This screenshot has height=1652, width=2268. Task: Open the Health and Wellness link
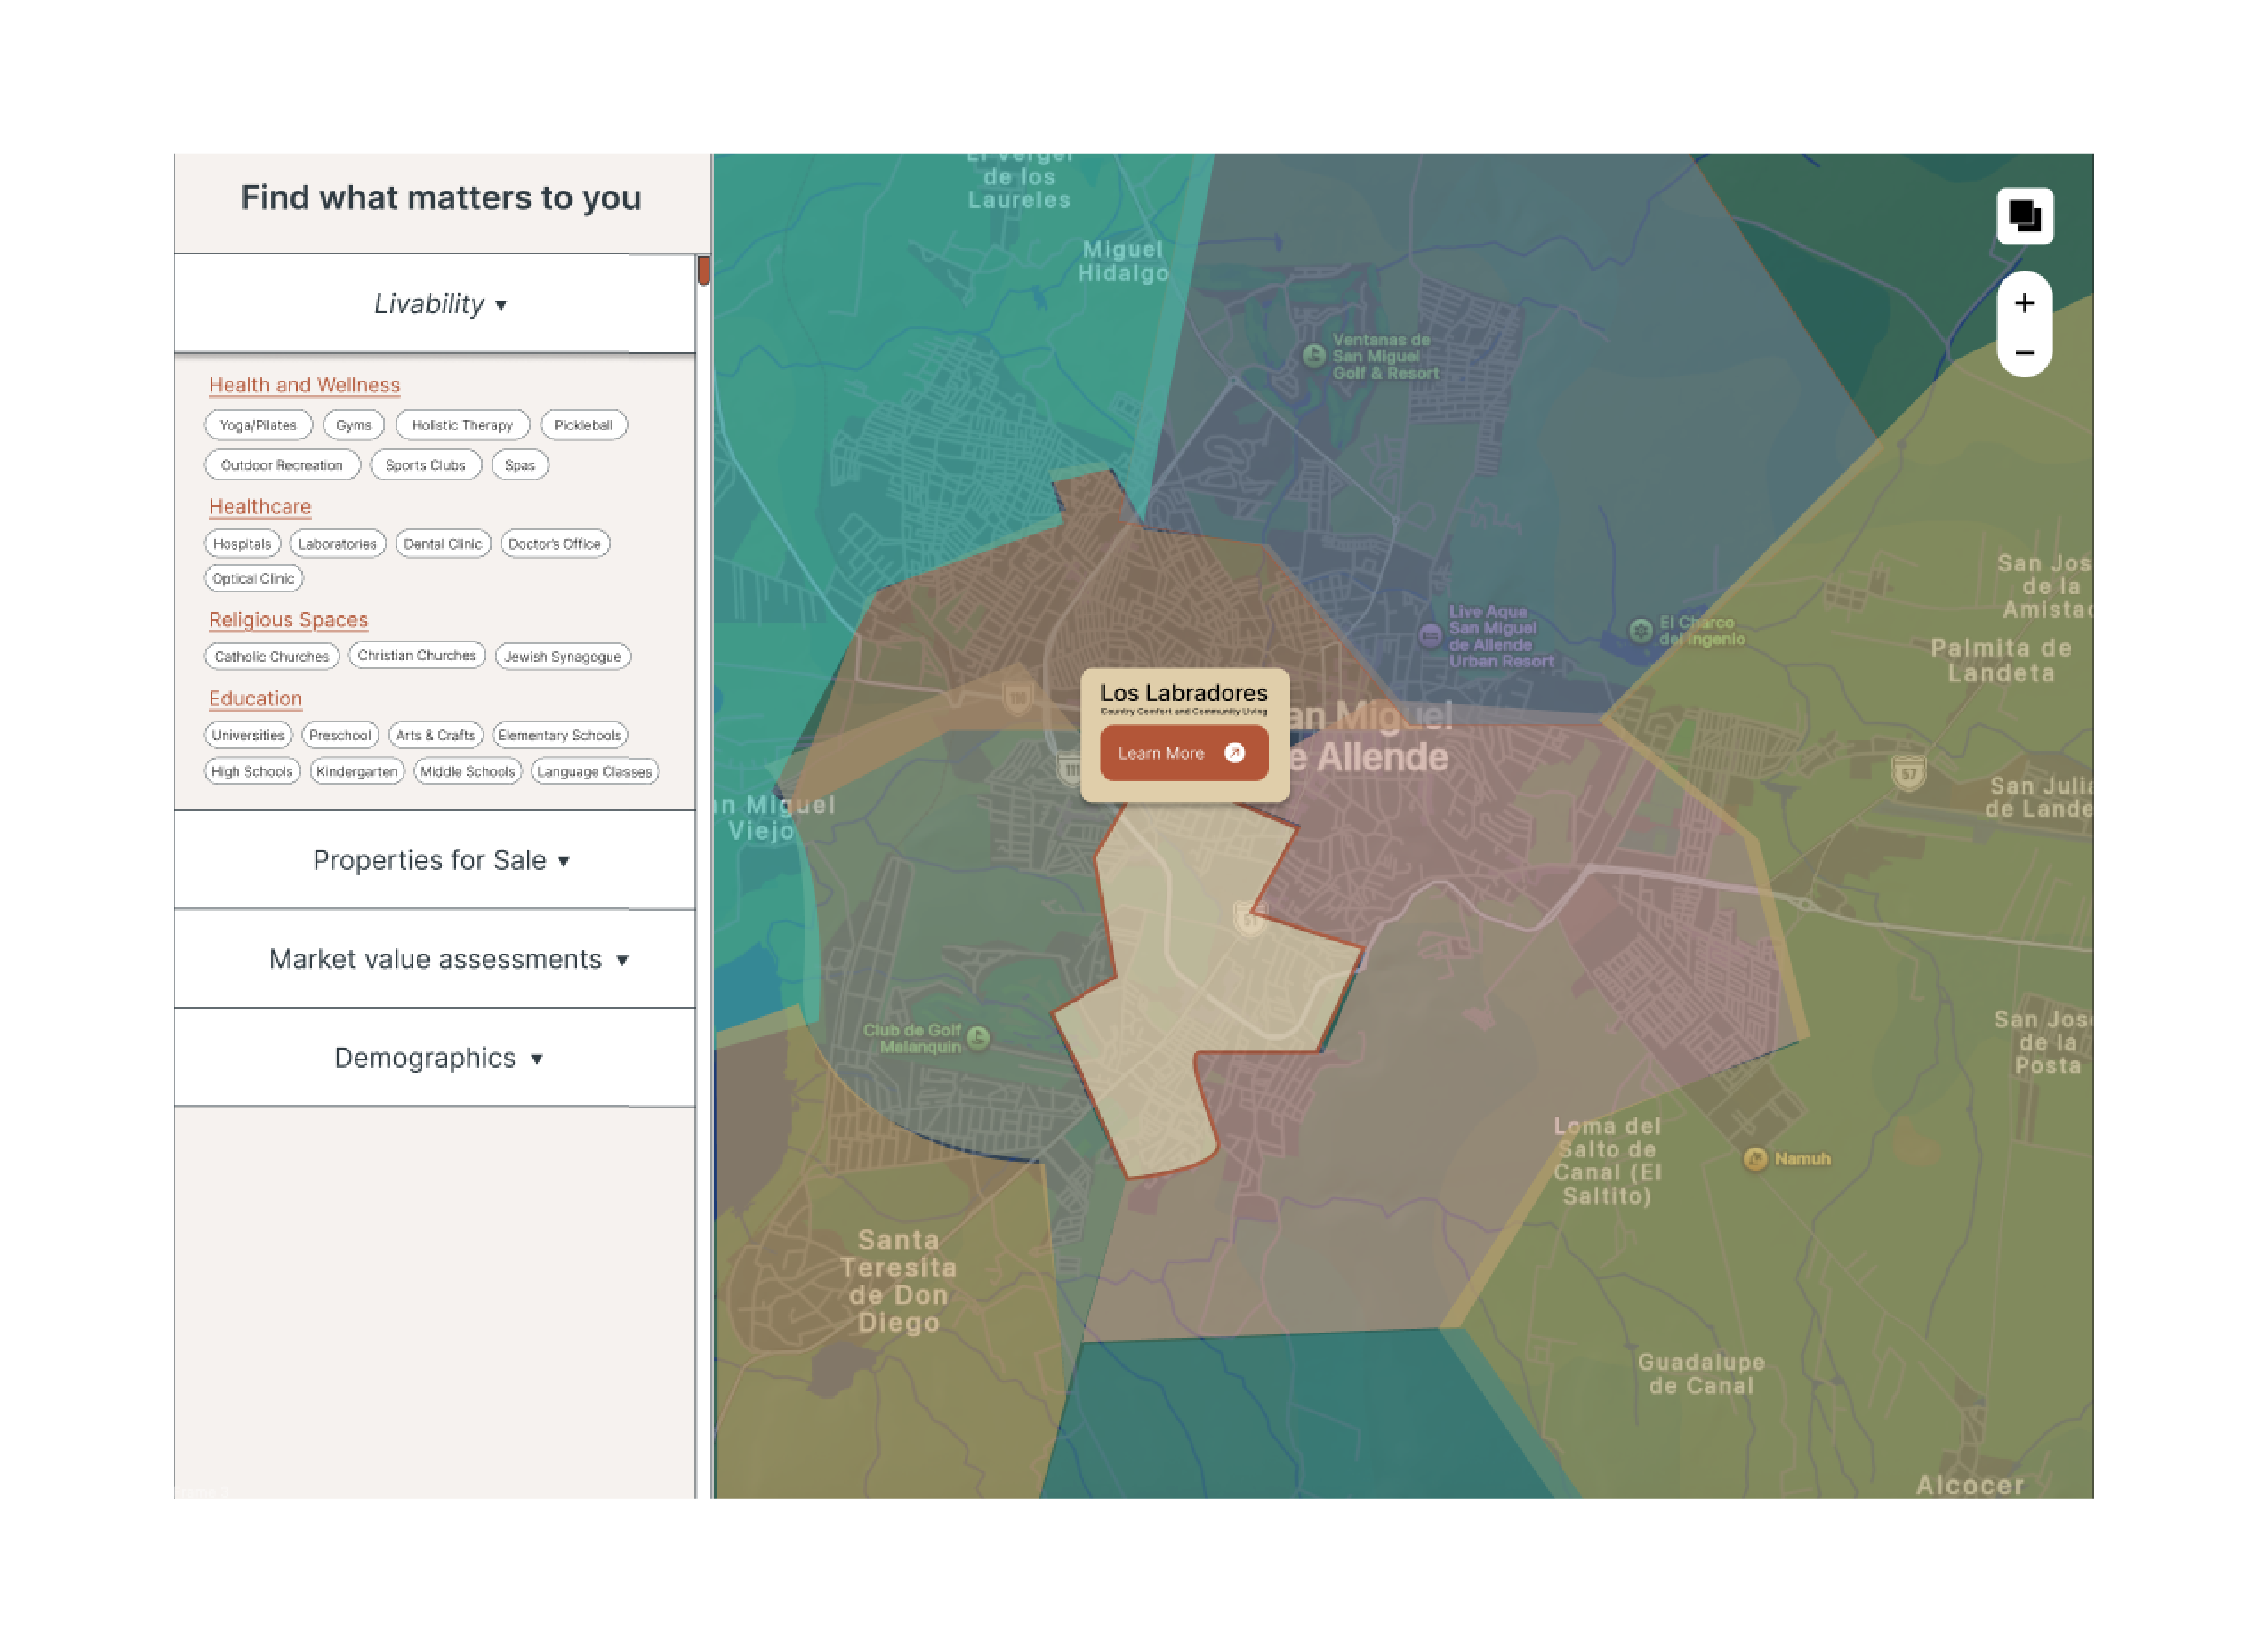tap(304, 385)
